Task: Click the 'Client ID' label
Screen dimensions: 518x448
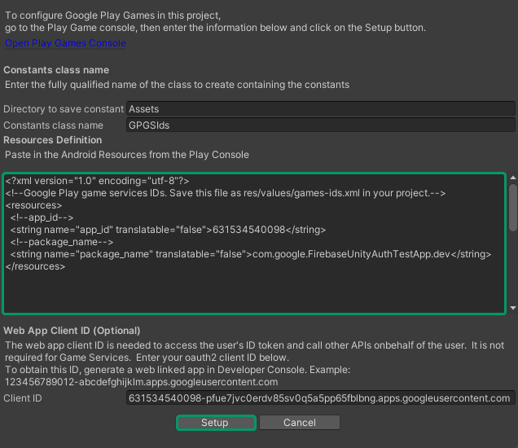Action: 23,398
